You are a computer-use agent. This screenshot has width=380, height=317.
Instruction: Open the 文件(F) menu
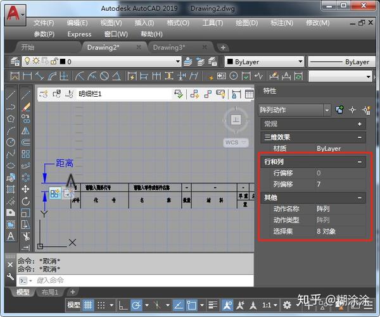pos(44,23)
